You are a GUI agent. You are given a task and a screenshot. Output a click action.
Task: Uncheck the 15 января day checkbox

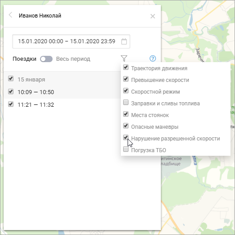pos(11,78)
